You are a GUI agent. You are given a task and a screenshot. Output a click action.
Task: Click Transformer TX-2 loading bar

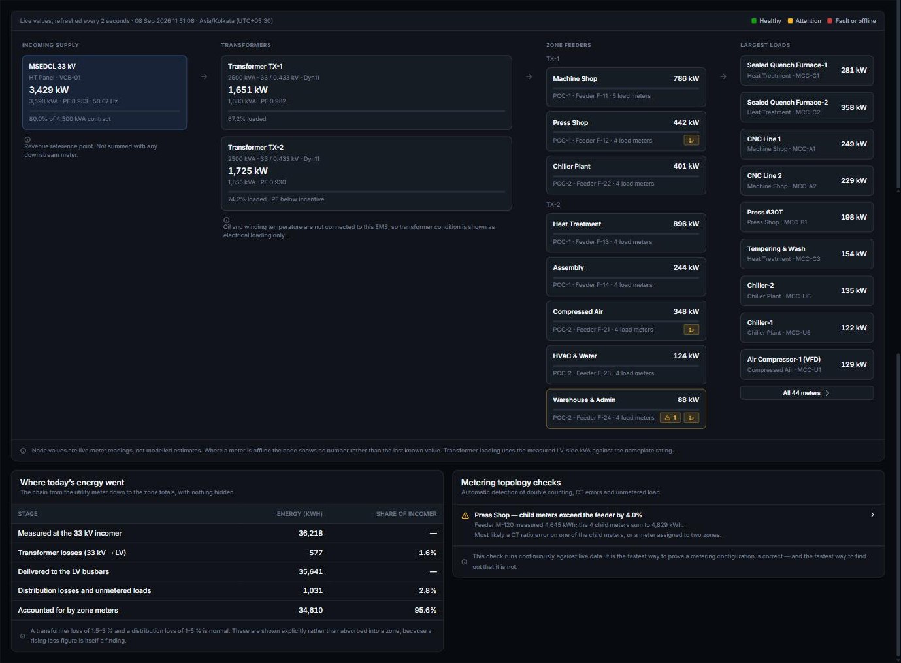click(x=367, y=192)
